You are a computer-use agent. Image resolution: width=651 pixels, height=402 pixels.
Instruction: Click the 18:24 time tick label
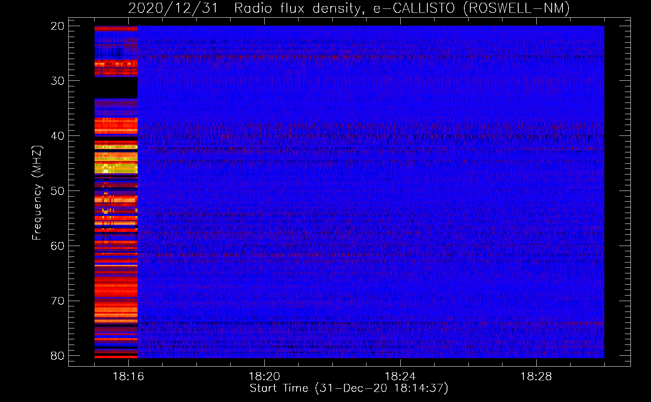click(x=400, y=377)
